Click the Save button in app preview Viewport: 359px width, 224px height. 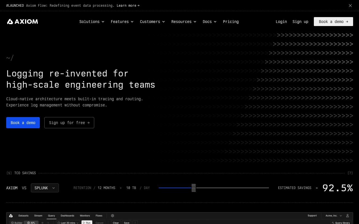tap(127, 223)
